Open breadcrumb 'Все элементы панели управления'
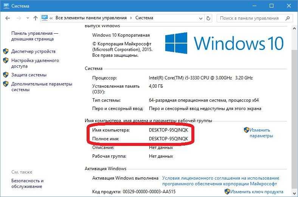298x197 pixels. coord(91,18)
